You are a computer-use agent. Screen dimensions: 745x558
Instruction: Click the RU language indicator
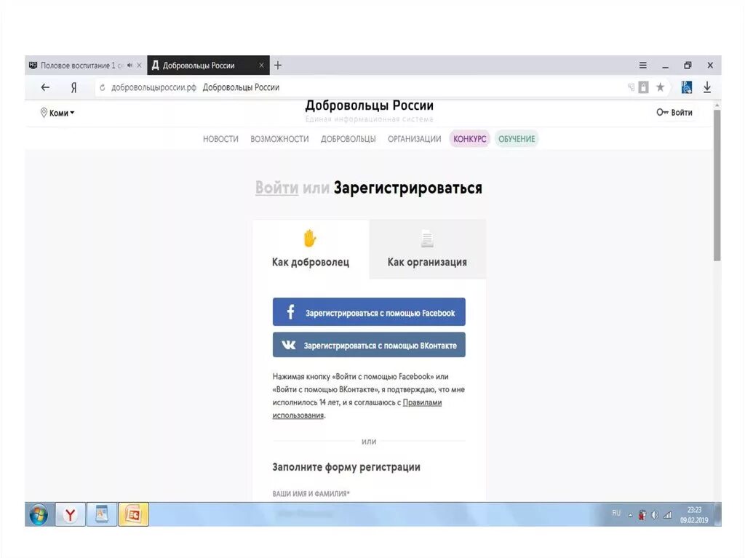click(616, 513)
